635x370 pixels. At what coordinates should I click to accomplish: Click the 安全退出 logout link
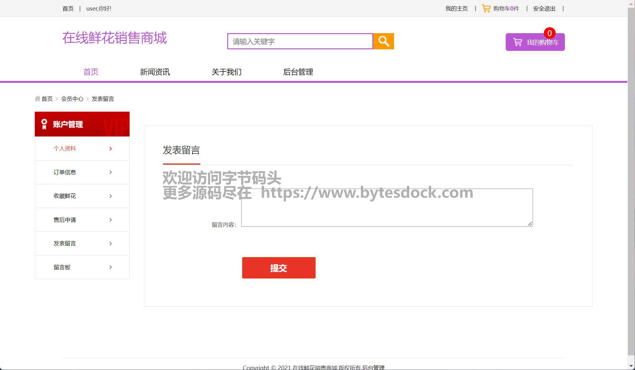[544, 9]
